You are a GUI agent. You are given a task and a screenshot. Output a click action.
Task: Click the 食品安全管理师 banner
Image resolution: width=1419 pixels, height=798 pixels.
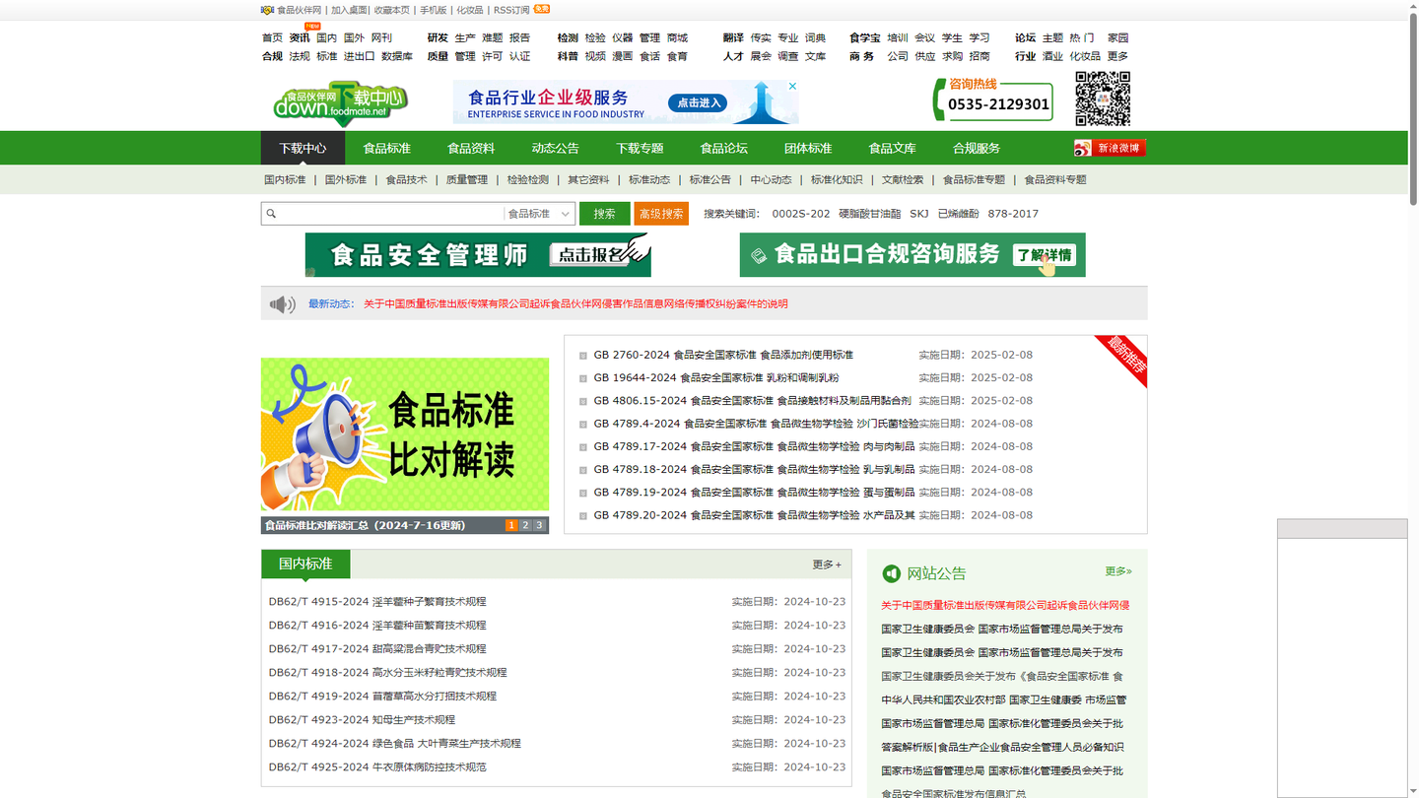[x=478, y=255]
